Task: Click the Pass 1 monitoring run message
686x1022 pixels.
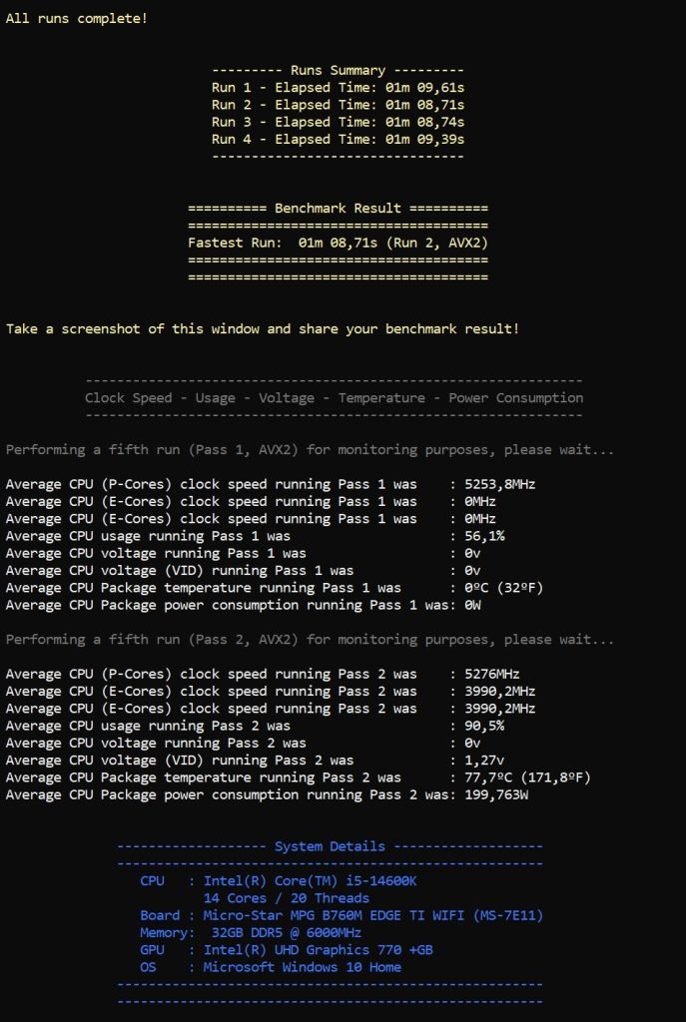Action: (310, 450)
